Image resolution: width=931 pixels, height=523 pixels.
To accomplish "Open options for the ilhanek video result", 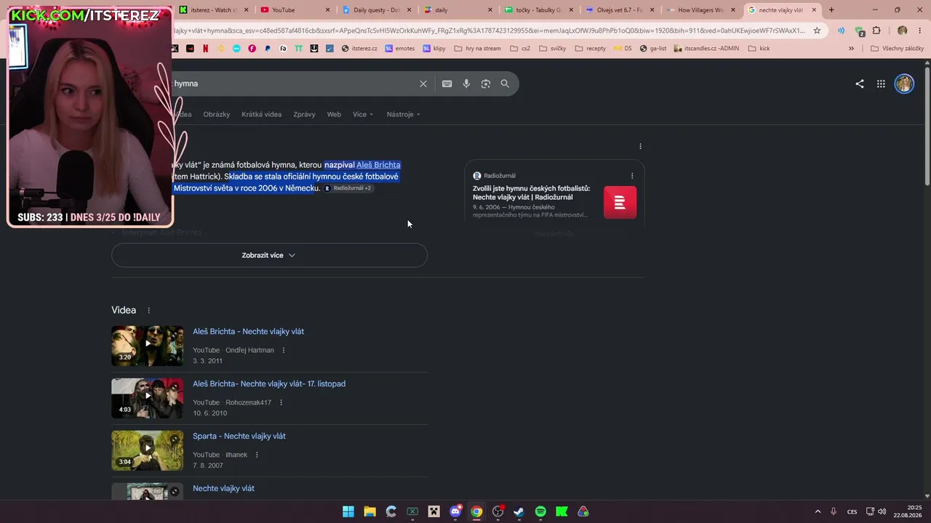I will click(x=257, y=455).
